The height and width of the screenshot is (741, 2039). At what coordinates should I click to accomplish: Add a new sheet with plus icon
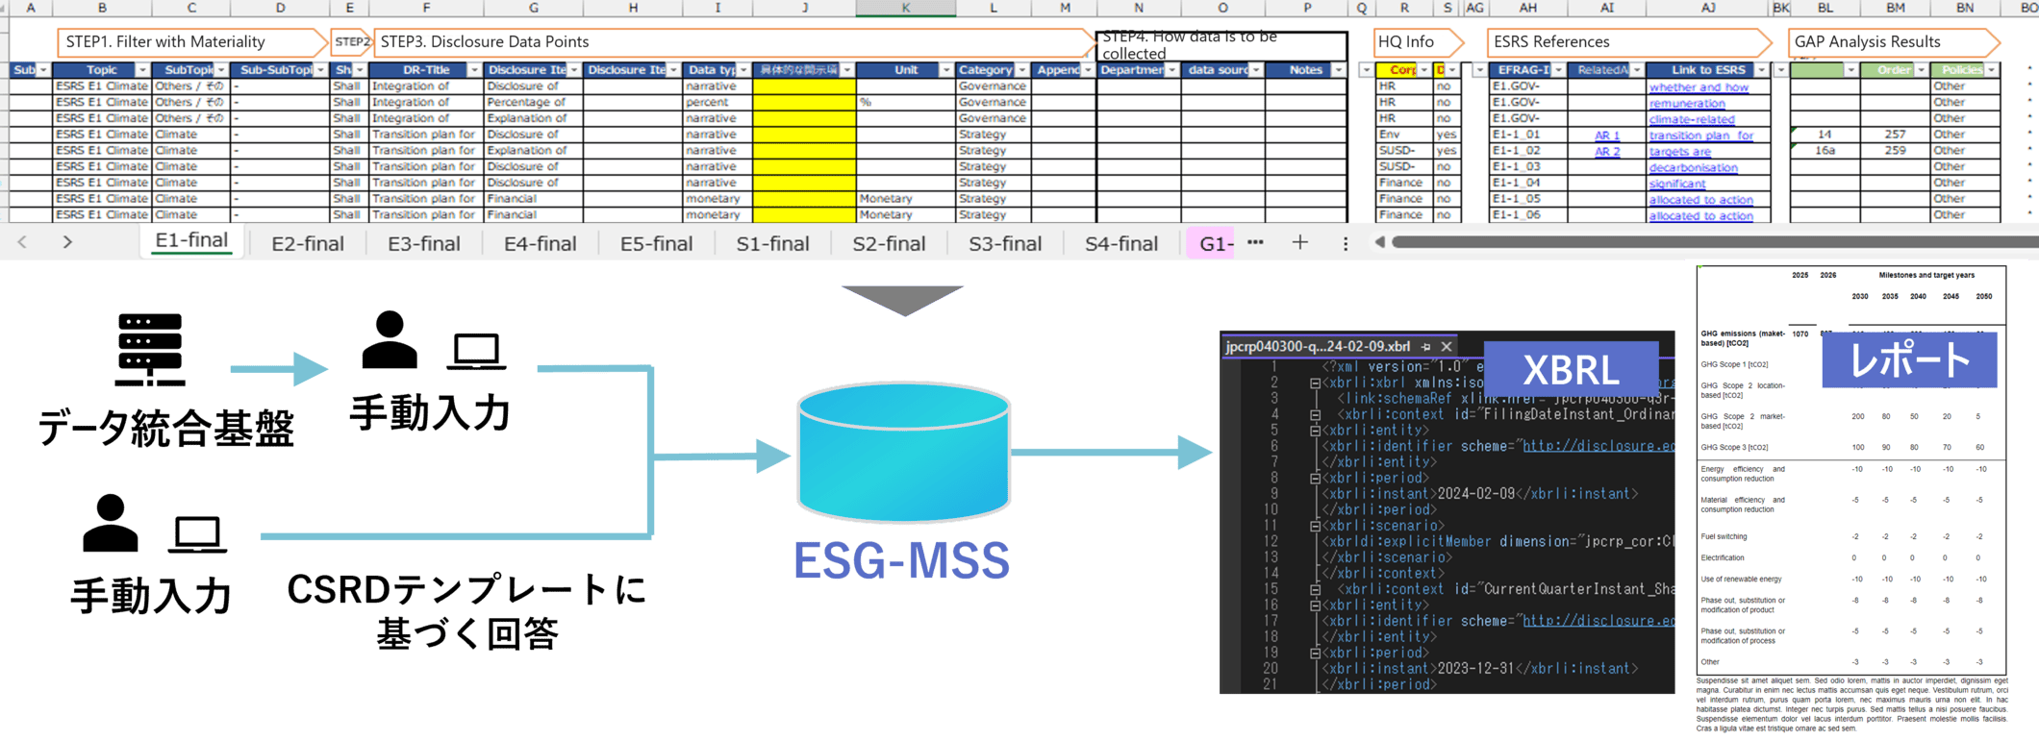(1299, 242)
